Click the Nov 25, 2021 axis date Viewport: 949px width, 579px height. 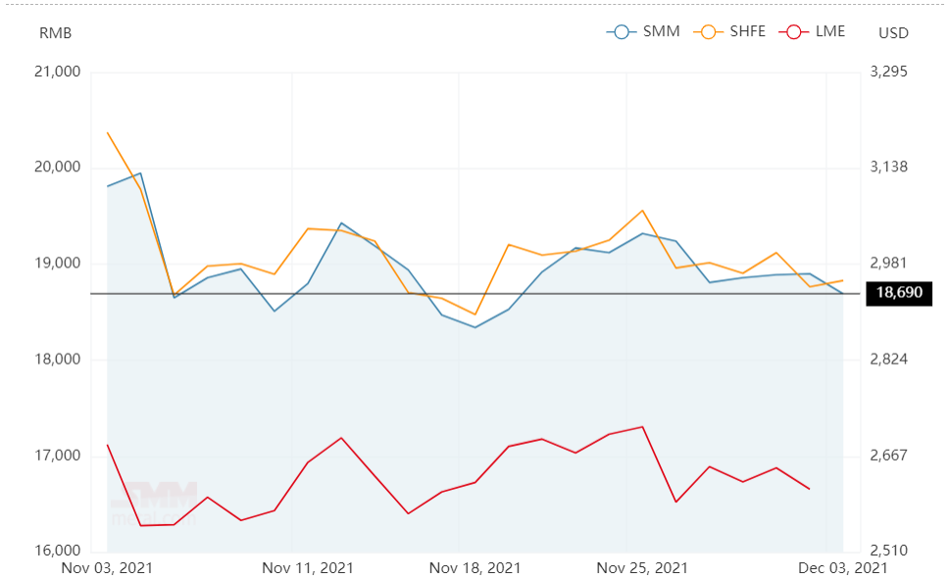pos(642,568)
